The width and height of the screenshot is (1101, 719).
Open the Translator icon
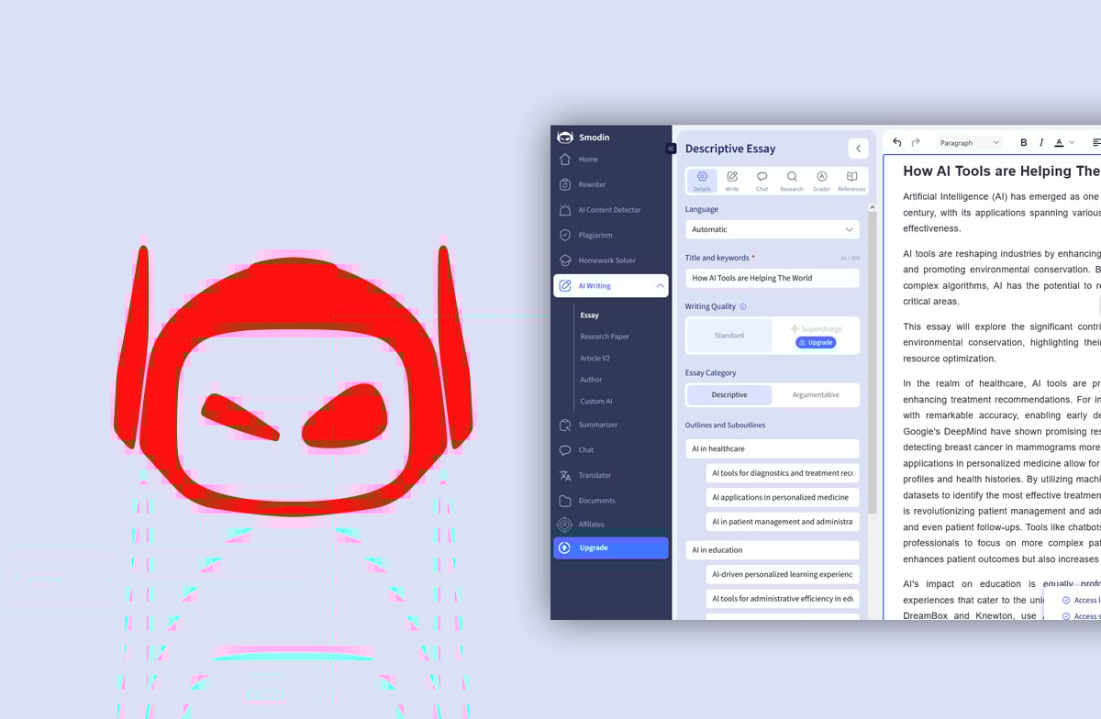pos(565,475)
